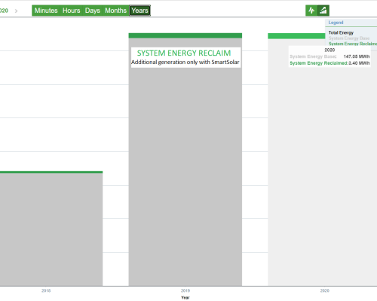Click the green reclaimed segment atop 2019
Image resolution: width=377 pixels, height=301 pixels.
185,35
